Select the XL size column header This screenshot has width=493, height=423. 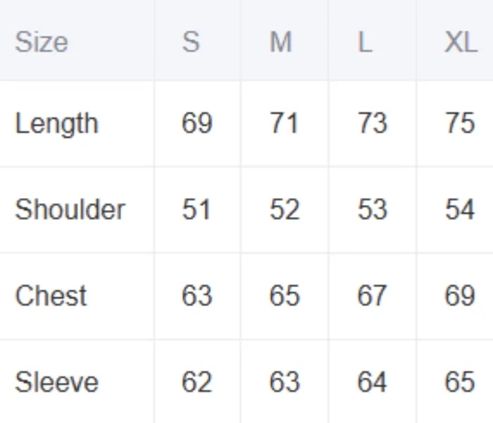[460, 42]
